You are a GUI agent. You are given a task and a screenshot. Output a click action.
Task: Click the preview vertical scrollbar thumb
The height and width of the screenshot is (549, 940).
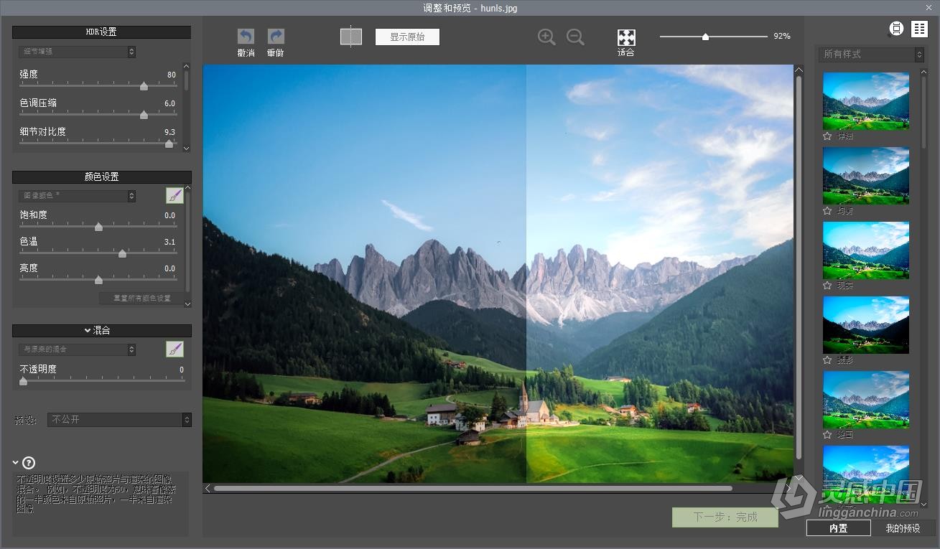[x=799, y=268]
